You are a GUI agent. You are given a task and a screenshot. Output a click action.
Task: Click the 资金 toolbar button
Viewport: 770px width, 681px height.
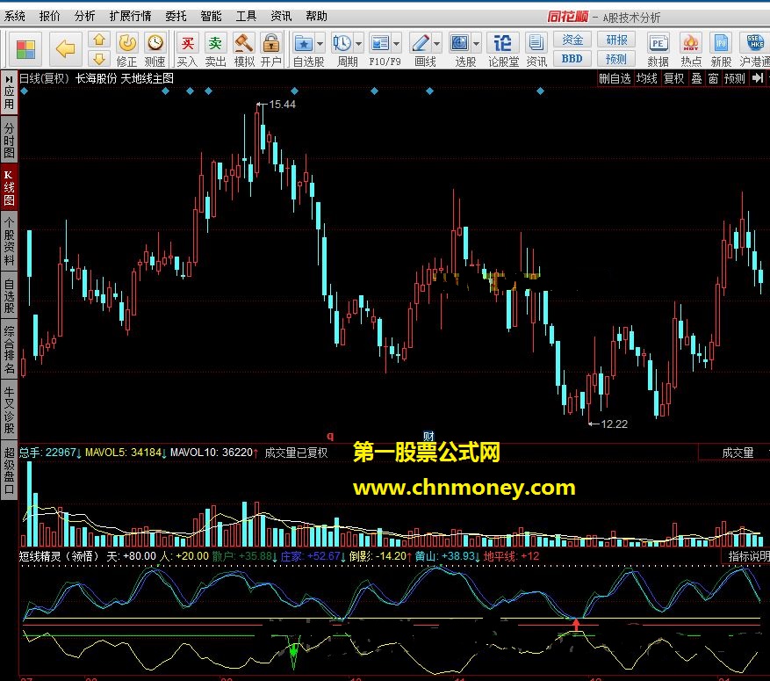[x=572, y=40]
